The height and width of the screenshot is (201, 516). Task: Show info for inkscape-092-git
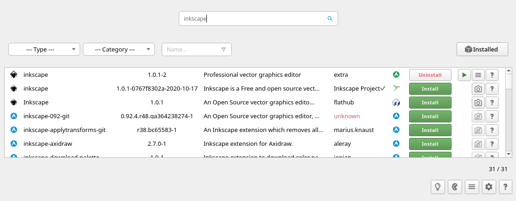pyautogui.click(x=492, y=116)
